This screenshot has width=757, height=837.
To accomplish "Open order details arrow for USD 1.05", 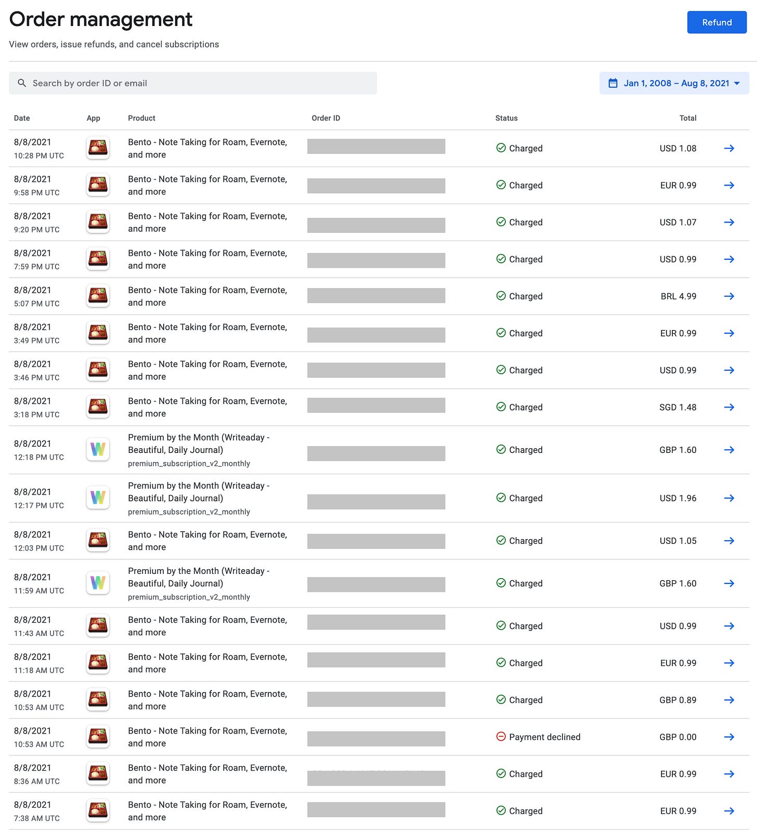I will pyautogui.click(x=729, y=541).
